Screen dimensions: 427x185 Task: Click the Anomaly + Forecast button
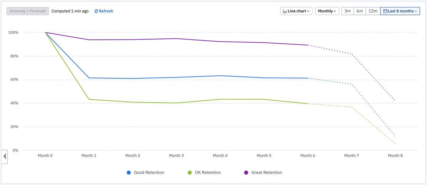pos(28,11)
